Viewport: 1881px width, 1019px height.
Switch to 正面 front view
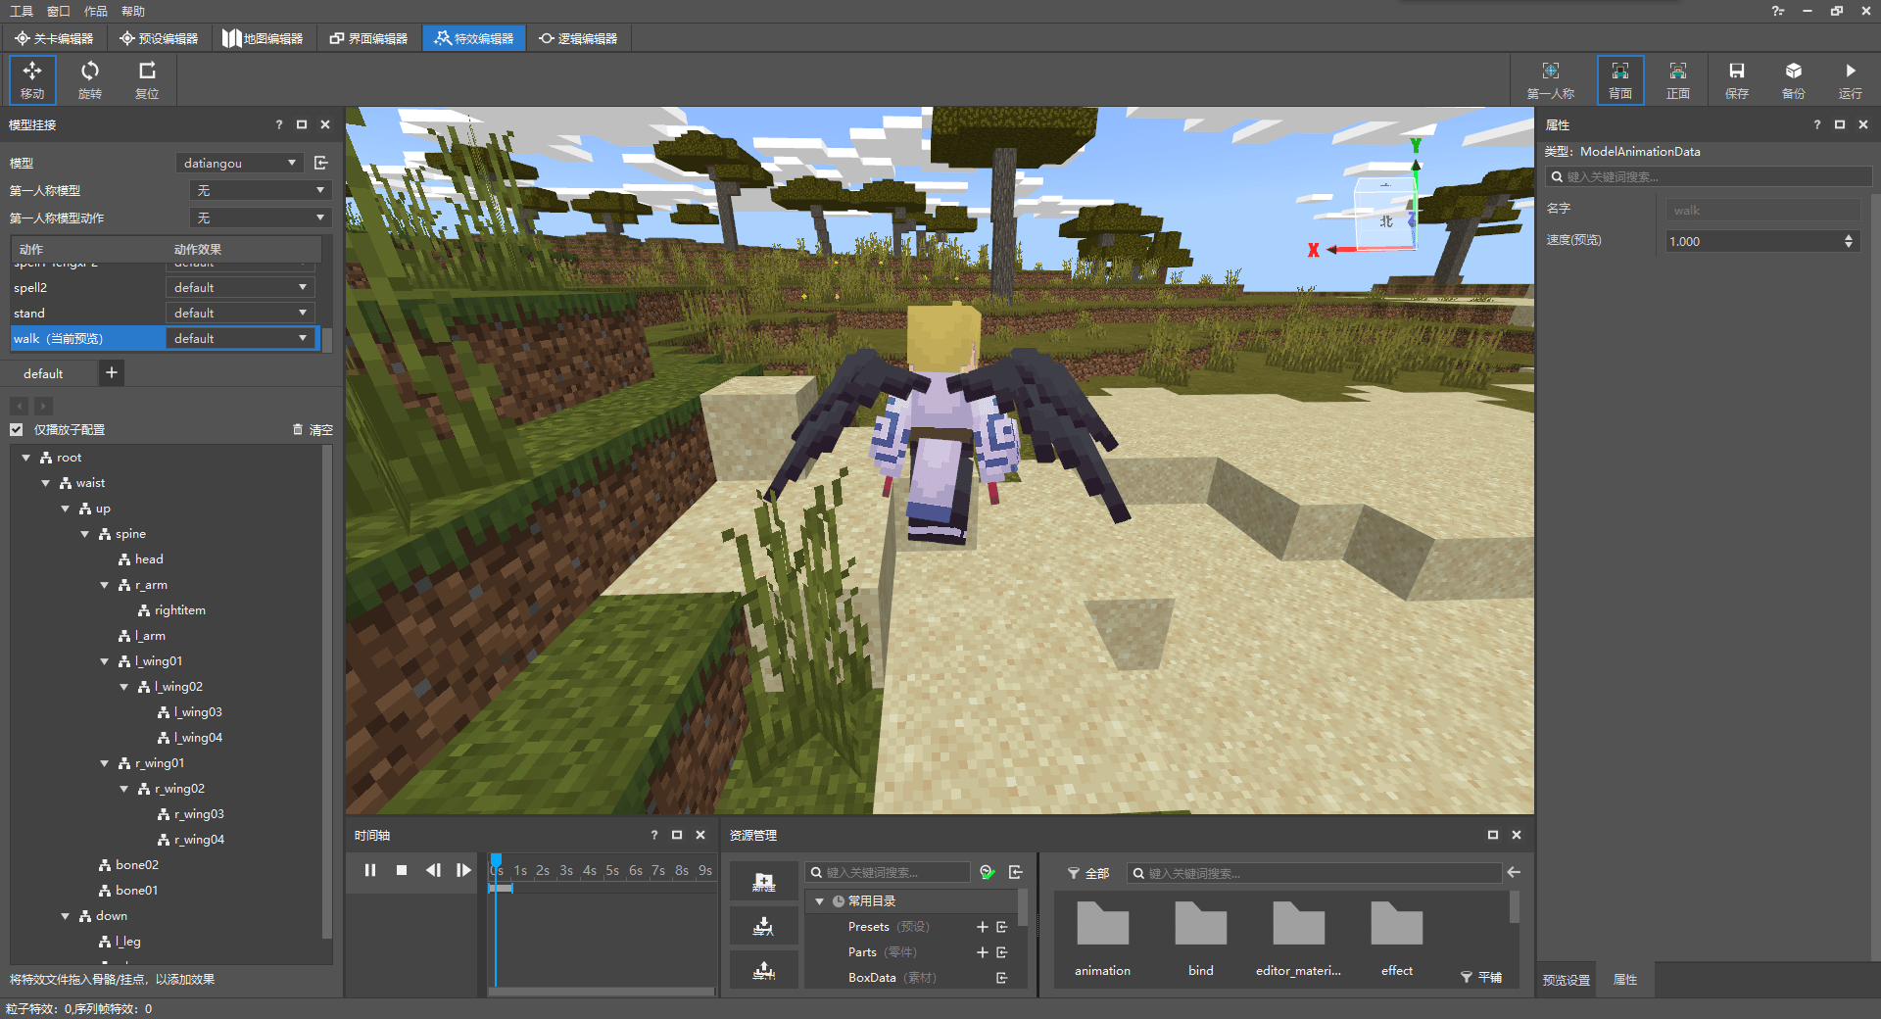click(x=1678, y=79)
